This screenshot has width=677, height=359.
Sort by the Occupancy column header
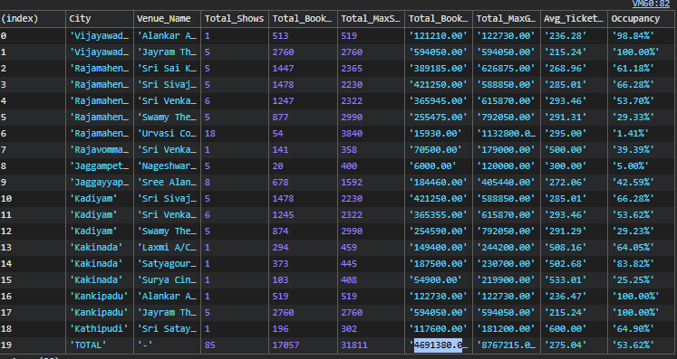tap(642, 19)
